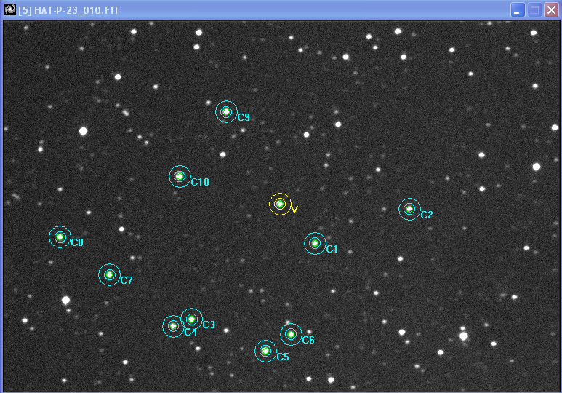
Task: Click the HAT-P-23_010.FIT title bar
Action: 254,9
